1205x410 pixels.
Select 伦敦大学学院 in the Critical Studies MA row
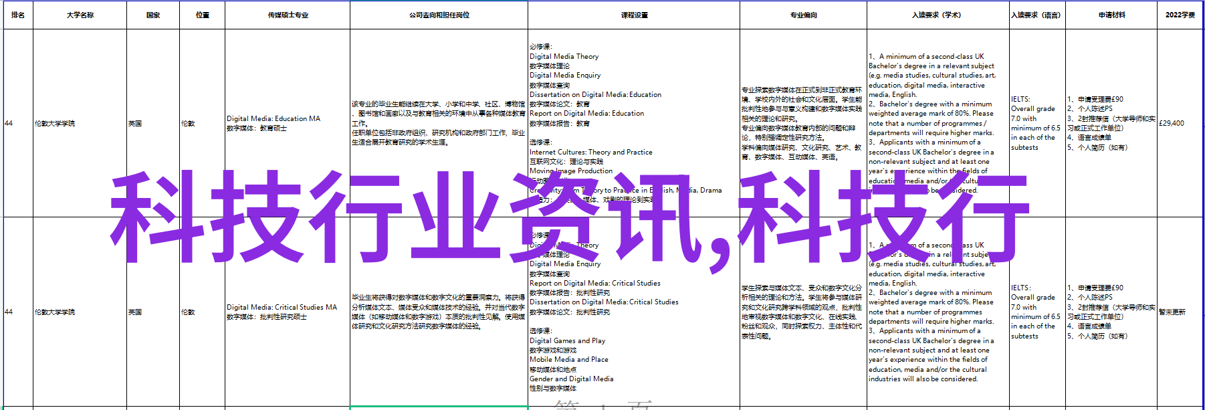[x=80, y=312]
